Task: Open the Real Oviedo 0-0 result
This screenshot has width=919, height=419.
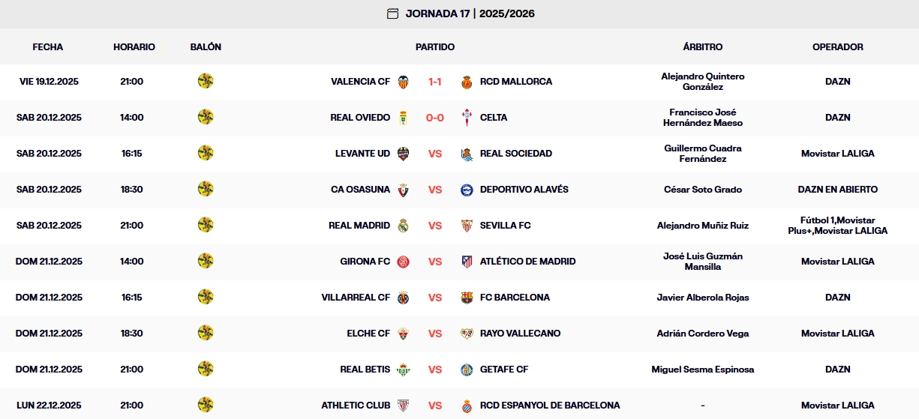Action: 435,118
